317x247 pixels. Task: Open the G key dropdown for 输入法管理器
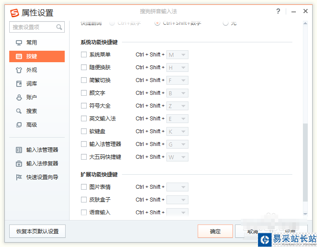coord(177,144)
